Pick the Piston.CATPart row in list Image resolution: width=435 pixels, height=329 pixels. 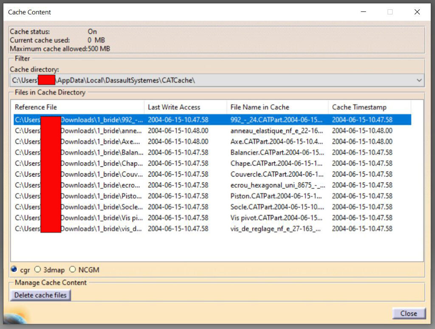tap(276, 196)
